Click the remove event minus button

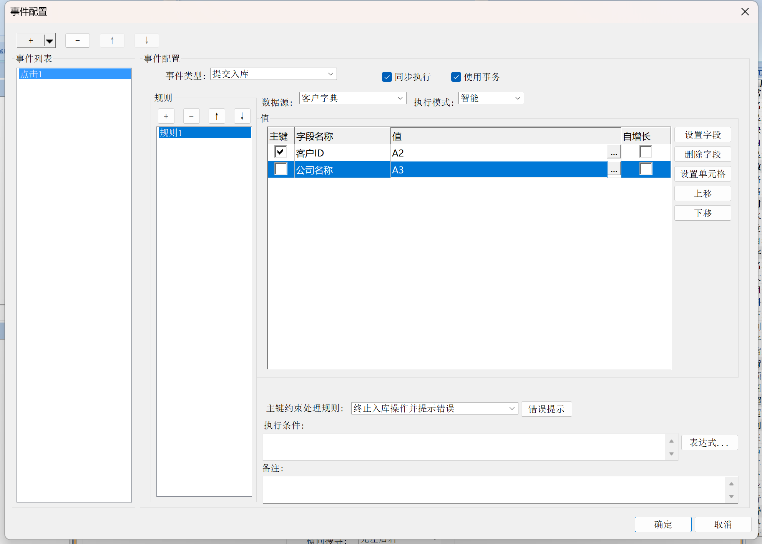click(77, 41)
